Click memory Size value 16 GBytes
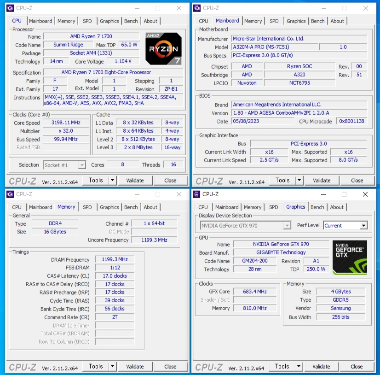380x375 pixels. [55, 232]
